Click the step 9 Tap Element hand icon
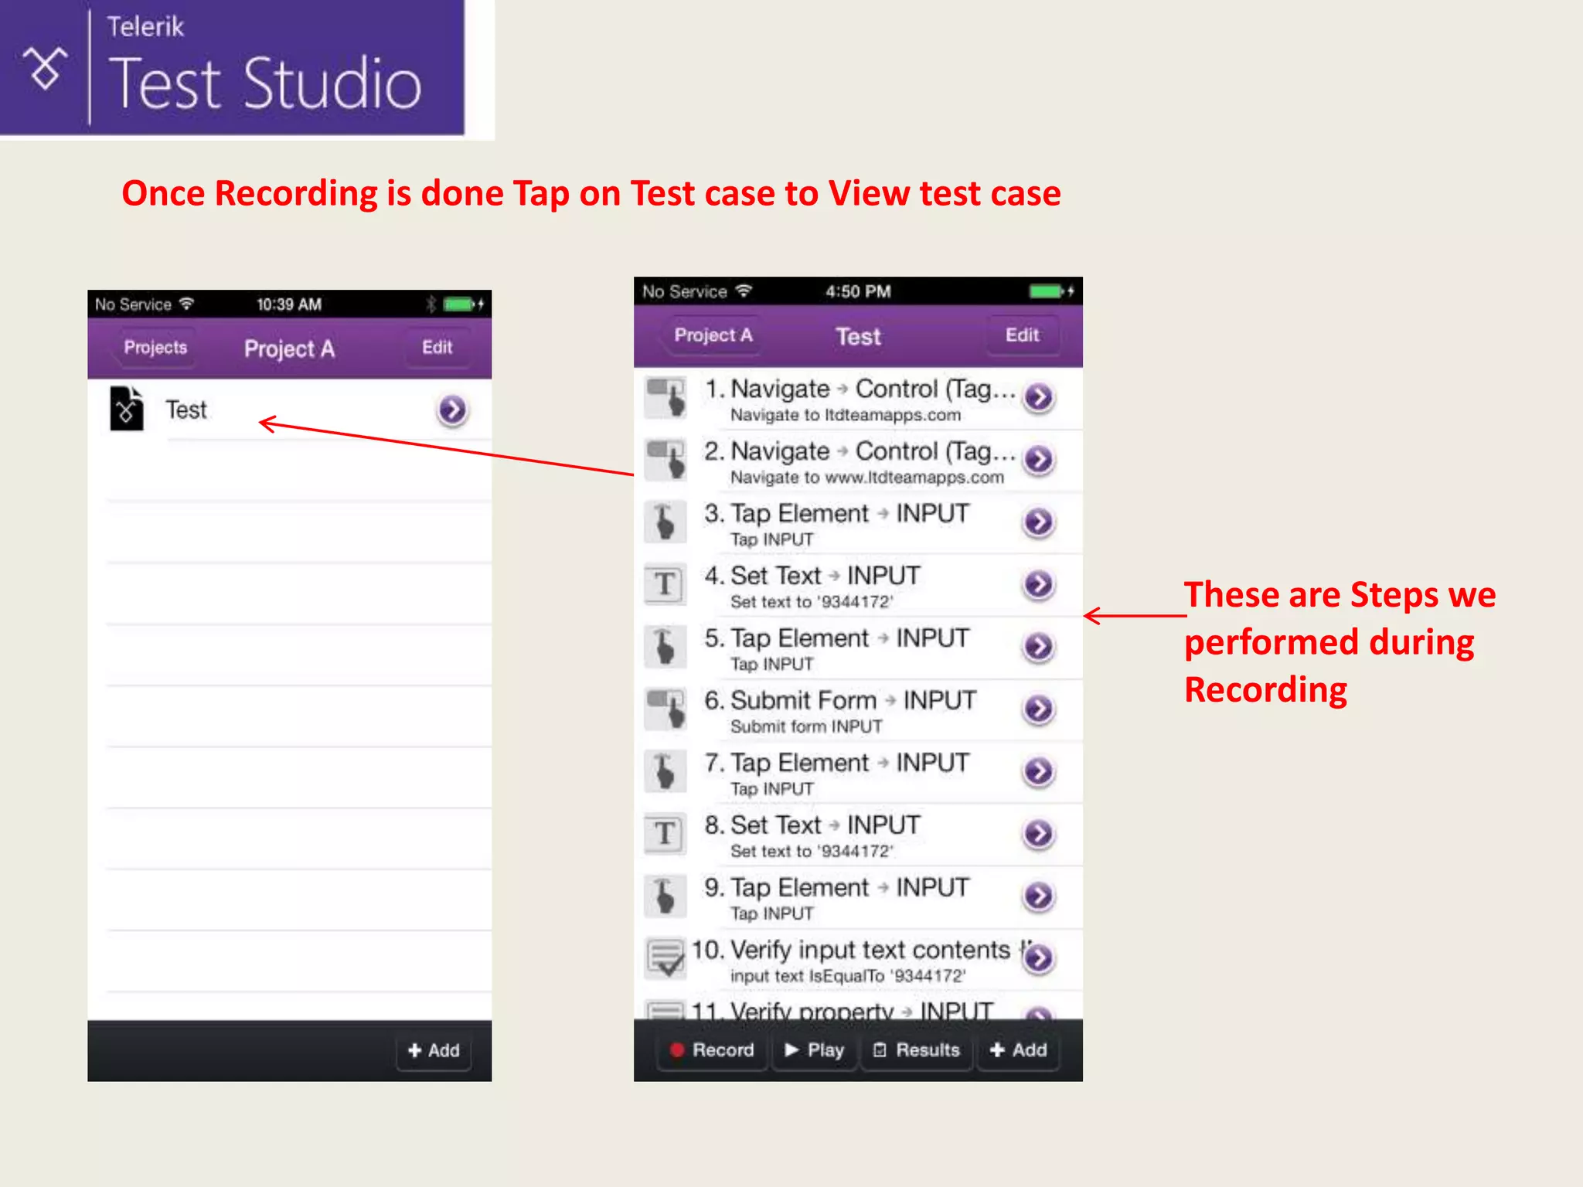 (666, 896)
